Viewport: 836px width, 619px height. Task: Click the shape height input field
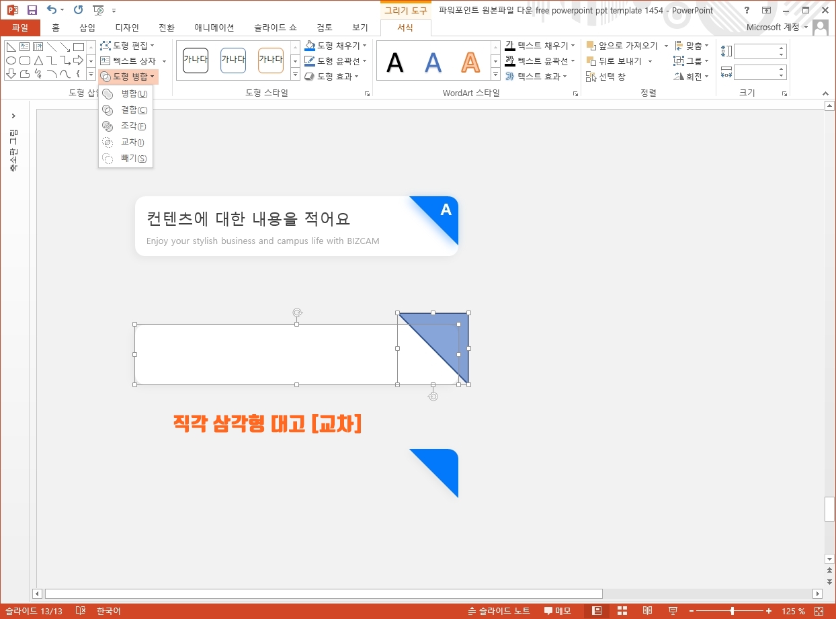[x=756, y=52]
